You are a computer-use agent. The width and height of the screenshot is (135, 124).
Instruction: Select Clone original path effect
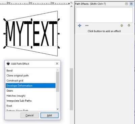pos(31,76)
